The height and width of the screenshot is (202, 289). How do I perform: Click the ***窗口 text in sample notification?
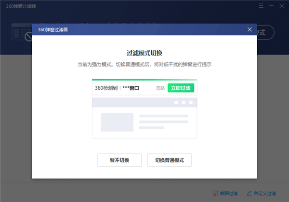point(131,88)
